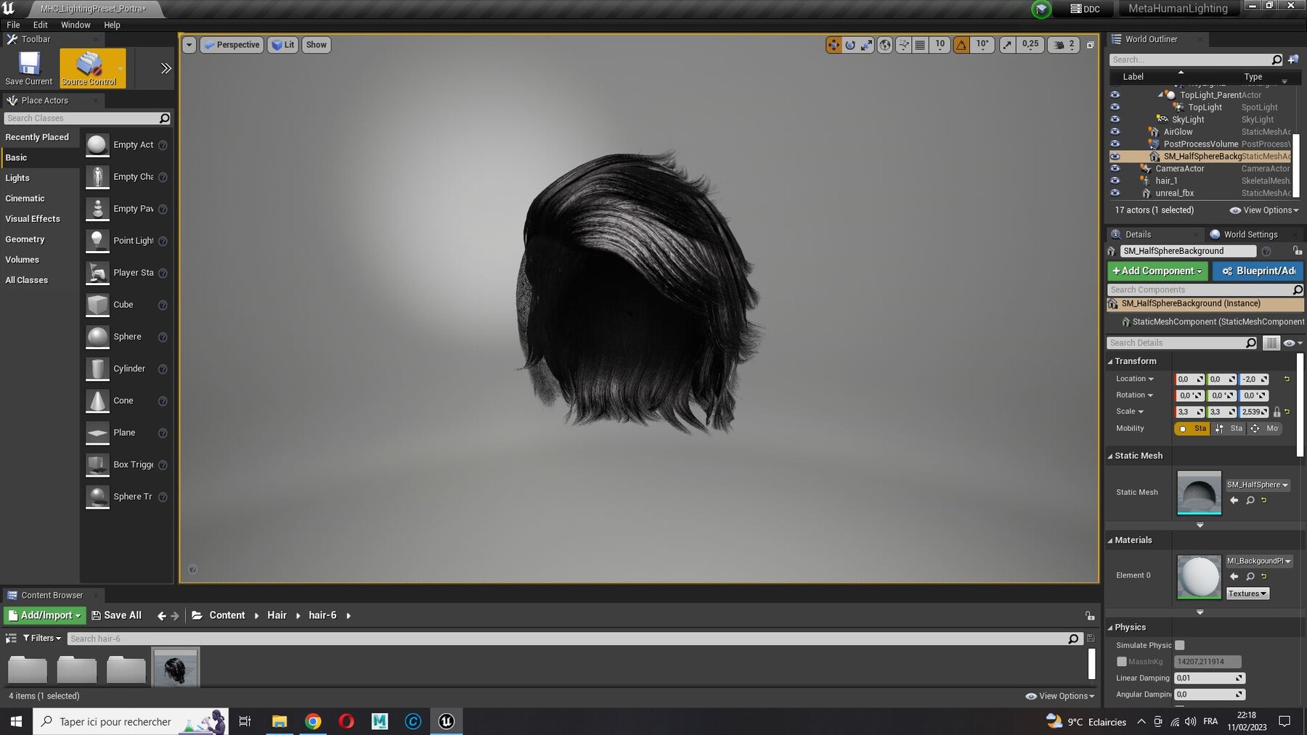Use selected asset arrow for Static Mesh
The width and height of the screenshot is (1307, 735).
[1234, 501]
